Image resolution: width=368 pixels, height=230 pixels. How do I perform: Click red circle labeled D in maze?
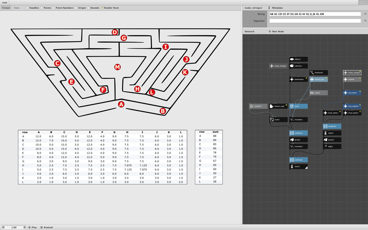(114, 32)
